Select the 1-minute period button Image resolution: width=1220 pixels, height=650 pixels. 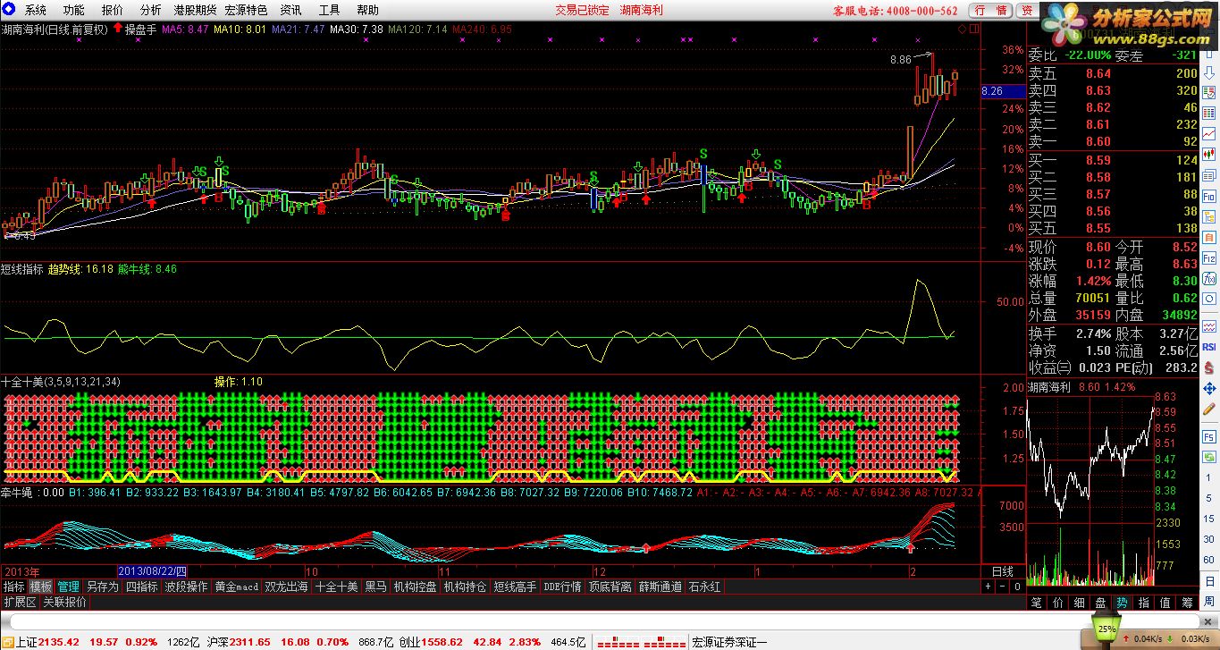click(1208, 476)
